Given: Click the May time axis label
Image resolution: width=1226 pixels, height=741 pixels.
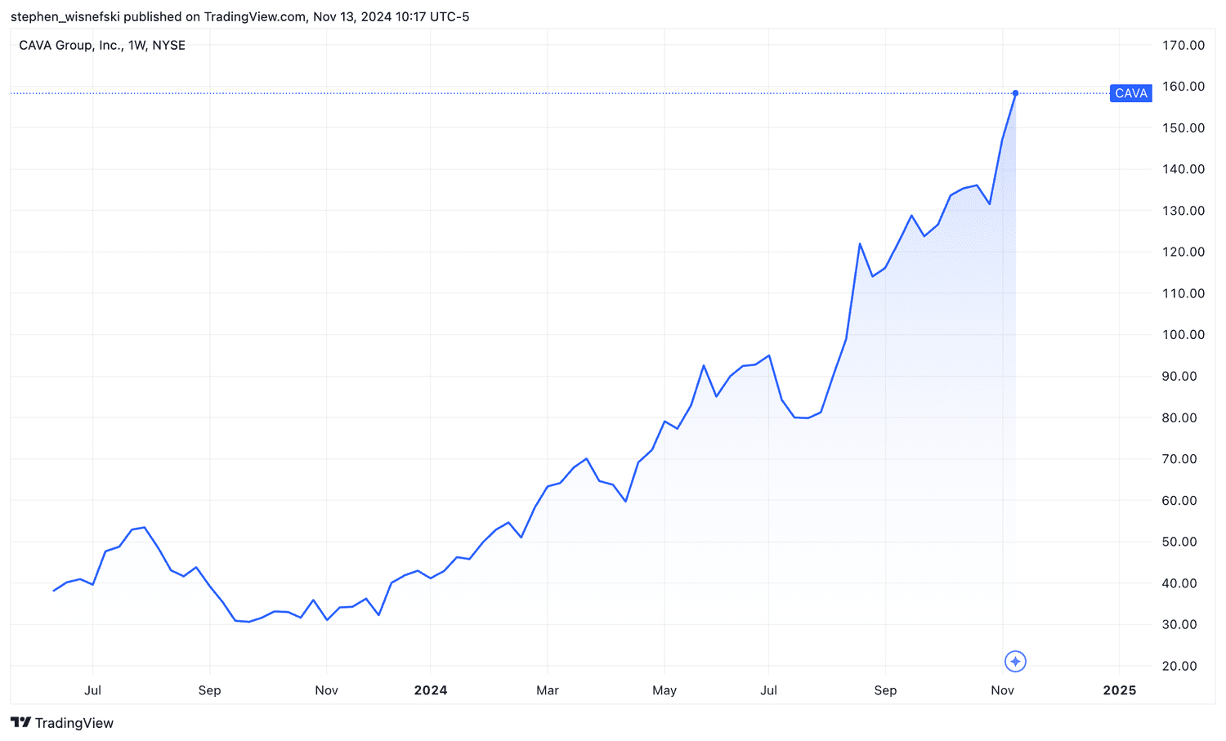Looking at the screenshot, I should 664,690.
